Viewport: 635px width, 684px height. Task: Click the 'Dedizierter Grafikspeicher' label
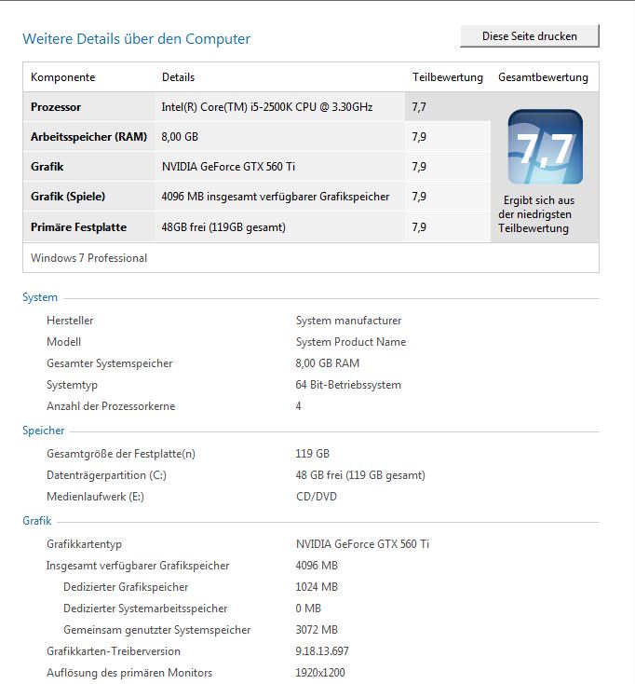pos(126,587)
